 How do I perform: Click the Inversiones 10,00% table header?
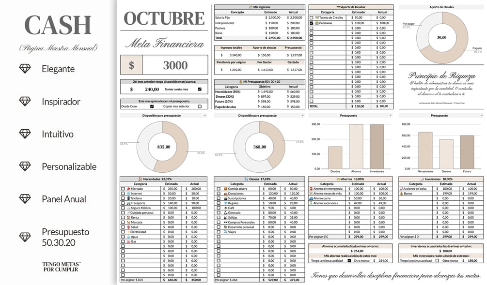click(x=441, y=179)
